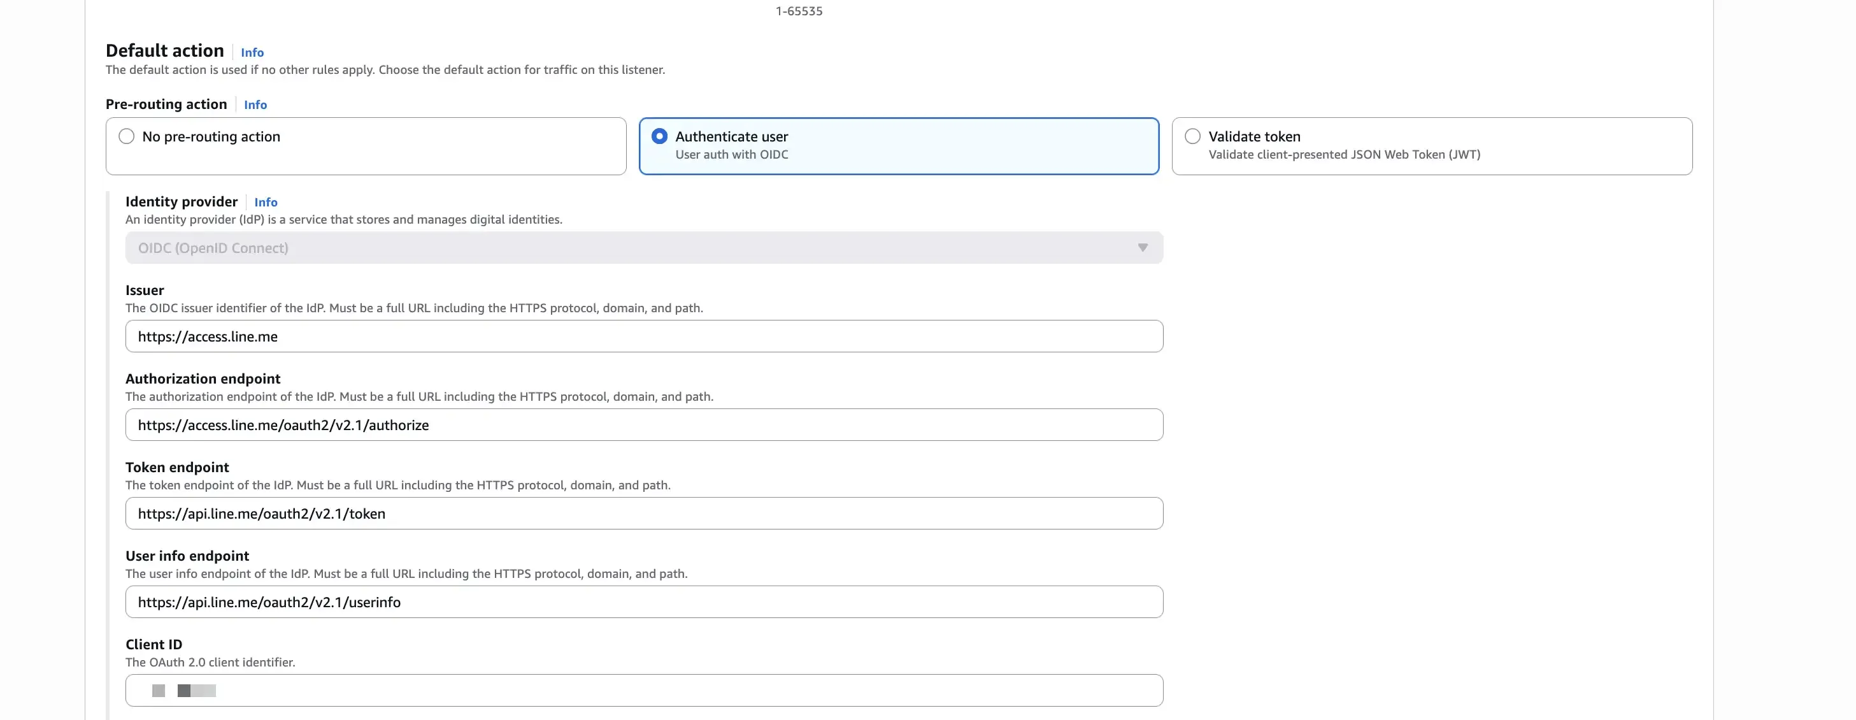Image resolution: width=1856 pixels, height=720 pixels.
Task: Choose the "Validate token" pre-routing action
Action: coord(1193,136)
